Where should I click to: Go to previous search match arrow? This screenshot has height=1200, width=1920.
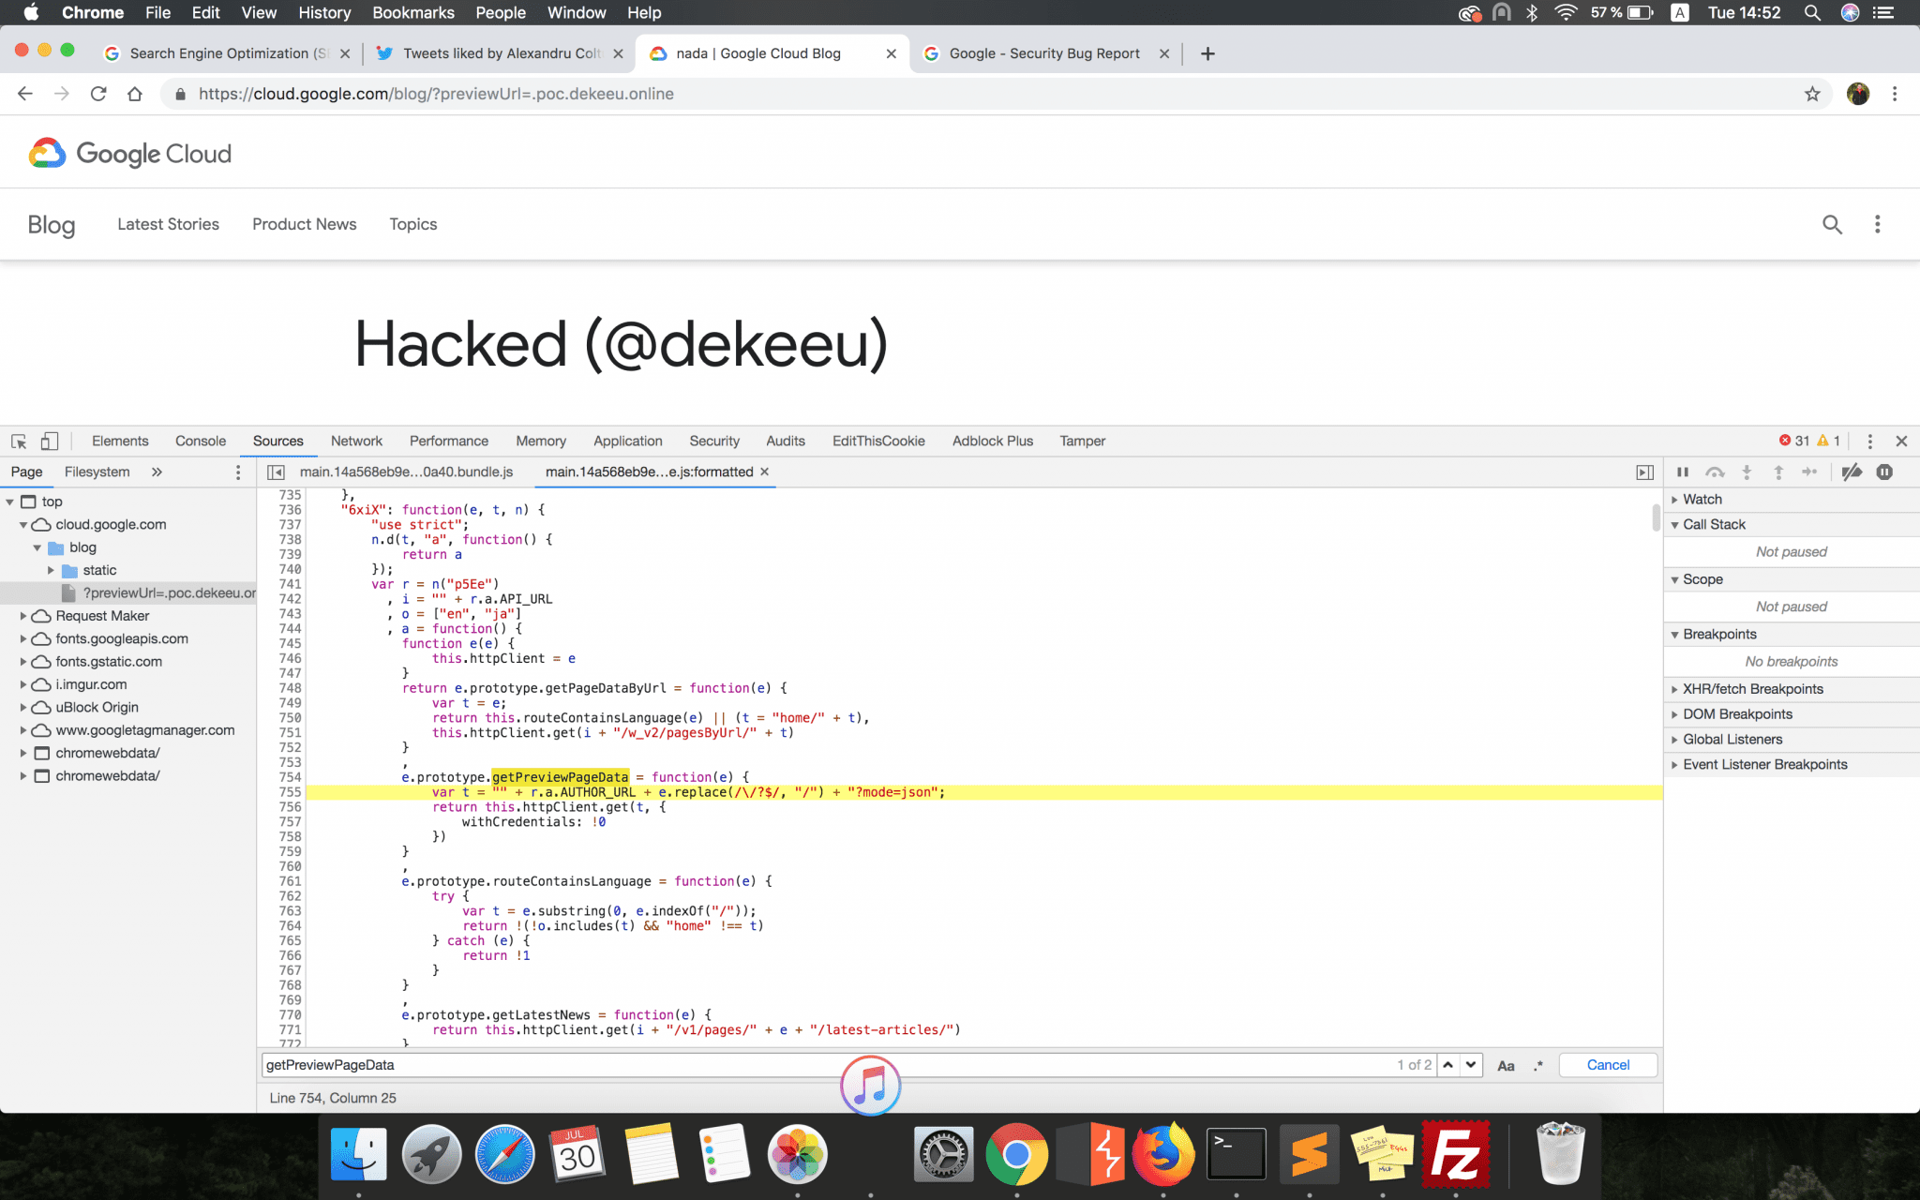click(x=1448, y=1064)
